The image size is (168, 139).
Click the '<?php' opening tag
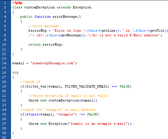[17, 3]
